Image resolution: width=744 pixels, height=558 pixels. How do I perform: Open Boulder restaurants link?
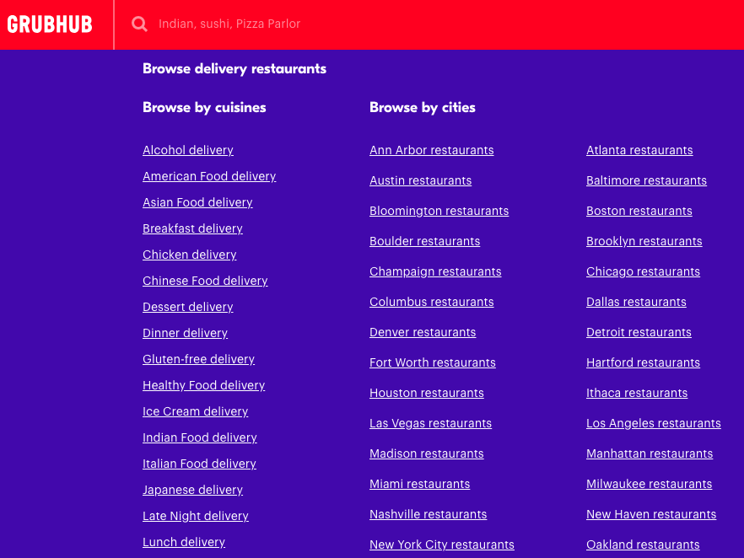pyautogui.click(x=424, y=241)
